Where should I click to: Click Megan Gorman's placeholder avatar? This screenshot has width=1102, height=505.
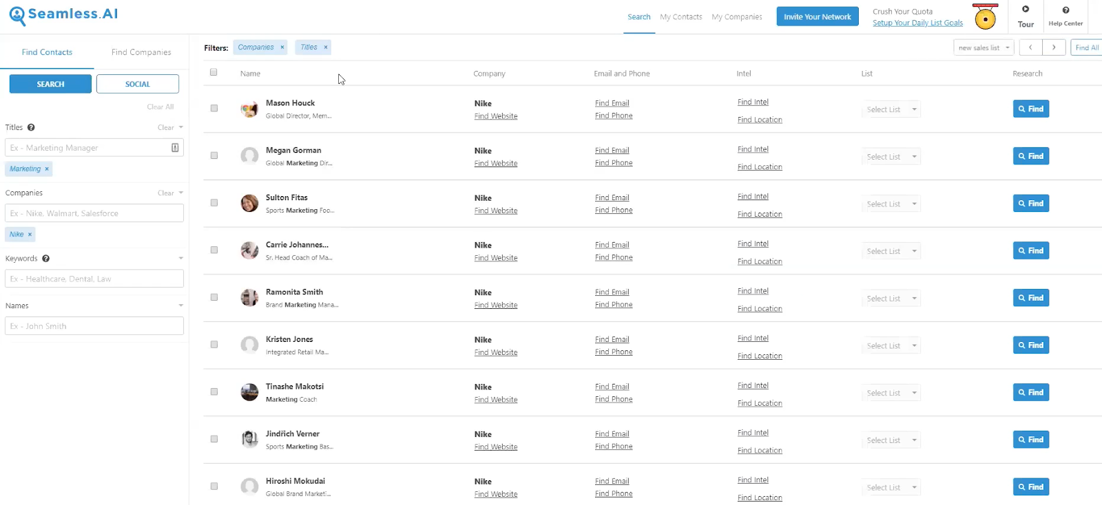(249, 155)
